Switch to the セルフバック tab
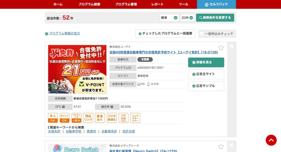This screenshot has height=152, width=281. pyautogui.click(x=216, y=4)
